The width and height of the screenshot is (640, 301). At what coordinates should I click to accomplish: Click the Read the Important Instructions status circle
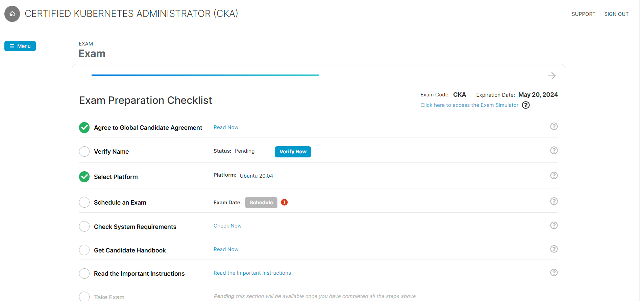[84, 273]
